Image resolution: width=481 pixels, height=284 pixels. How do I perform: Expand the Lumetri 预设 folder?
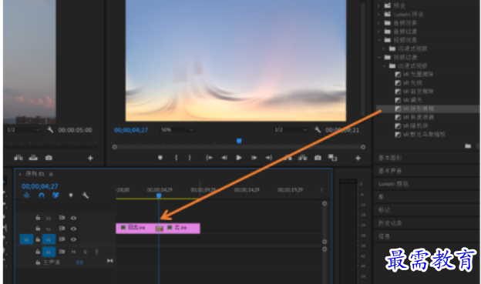pyautogui.click(x=379, y=14)
